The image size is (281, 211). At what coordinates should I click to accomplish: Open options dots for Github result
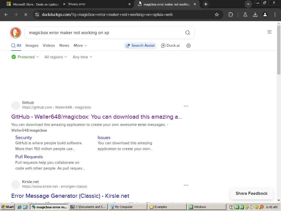tap(186, 106)
